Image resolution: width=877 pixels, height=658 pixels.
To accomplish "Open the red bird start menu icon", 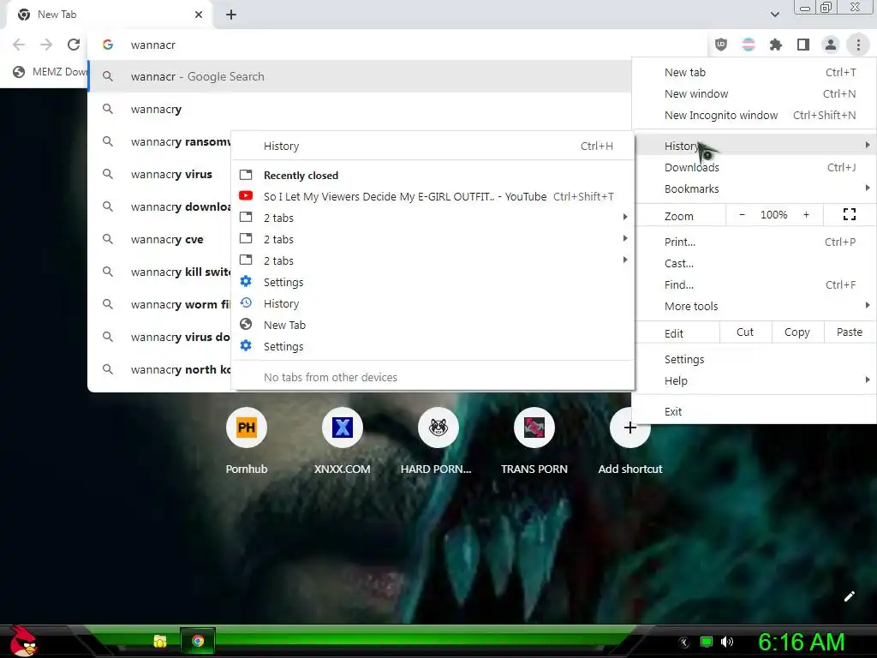I will pos(22,641).
